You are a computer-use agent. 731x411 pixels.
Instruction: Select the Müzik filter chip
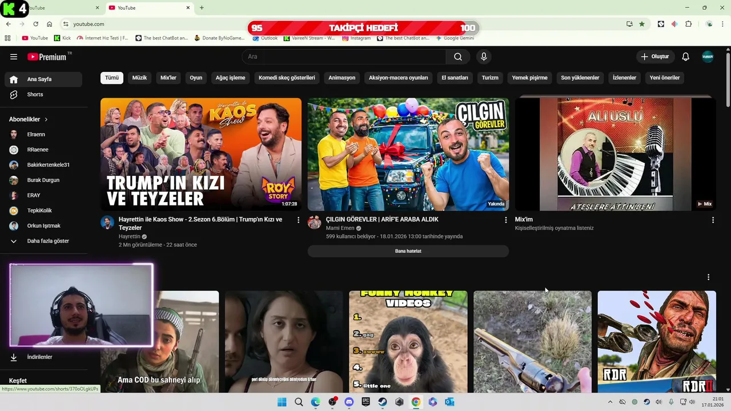coord(139,78)
